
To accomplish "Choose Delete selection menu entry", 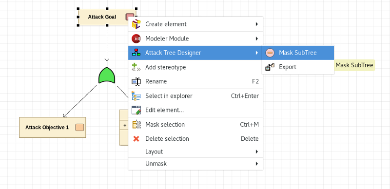I will (195, 139).
